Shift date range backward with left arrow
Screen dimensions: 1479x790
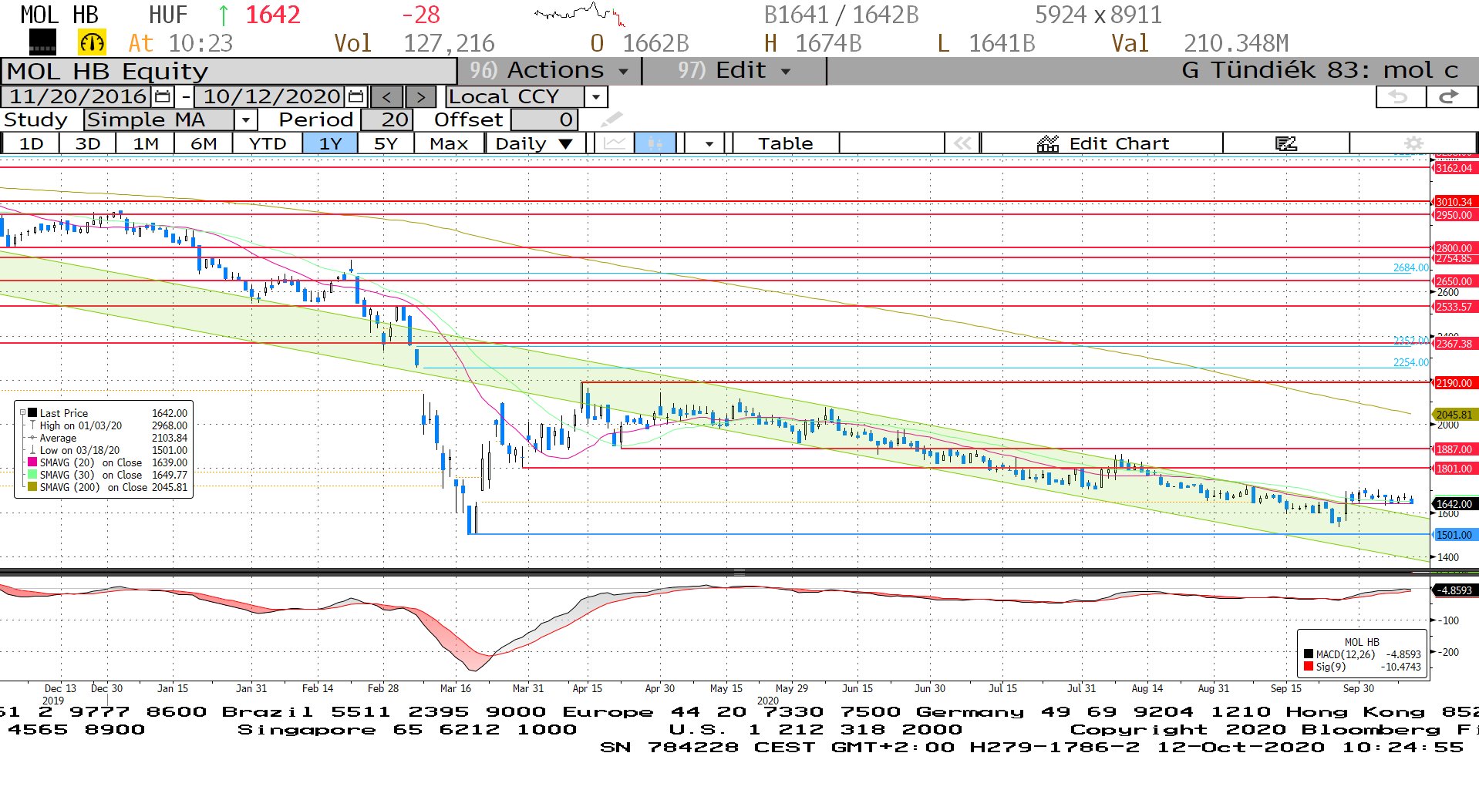click(x=387, y=97)
